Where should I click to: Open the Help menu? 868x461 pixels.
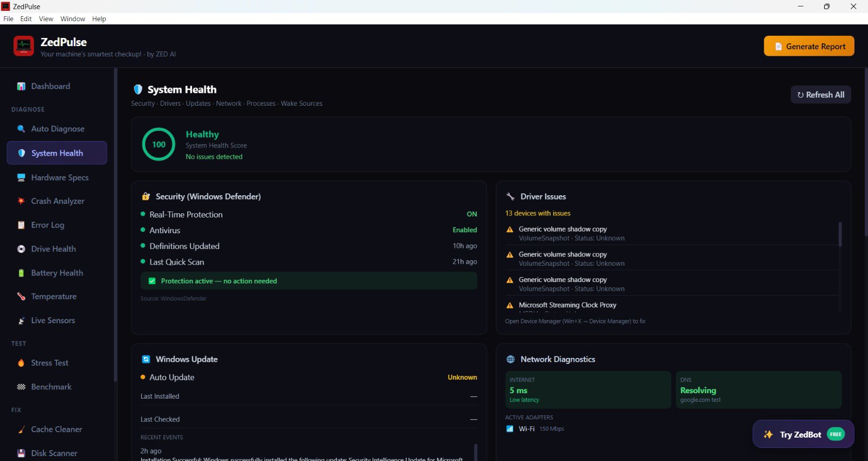pos(99,18)
